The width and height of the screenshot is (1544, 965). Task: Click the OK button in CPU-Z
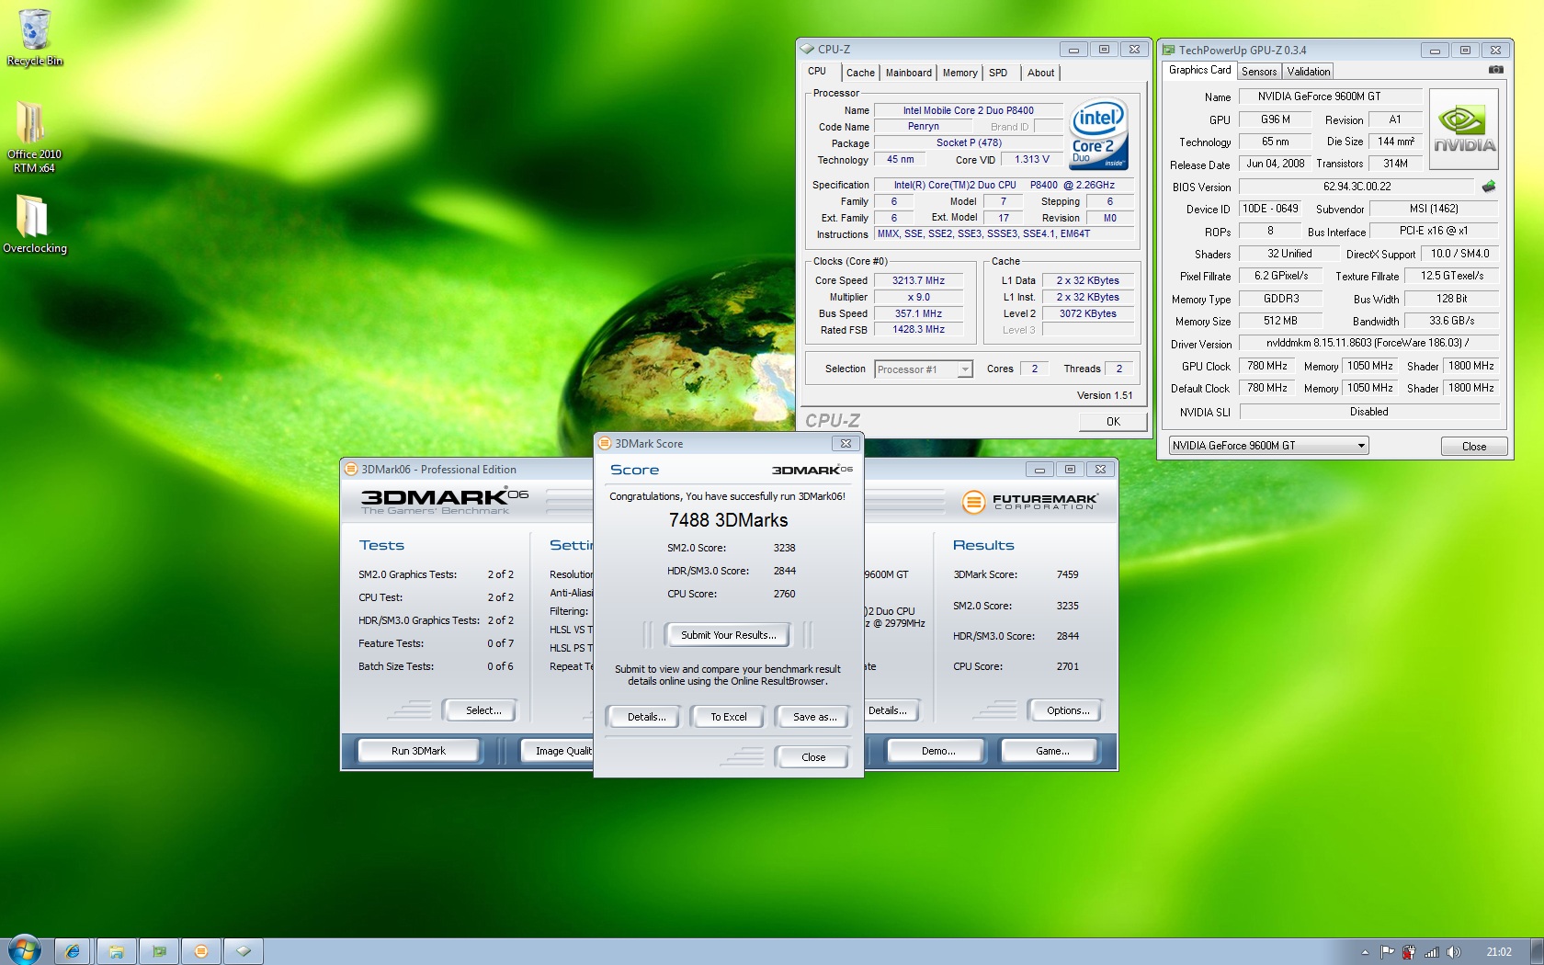pos(1113,422)
